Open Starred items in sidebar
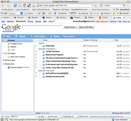The image size is (131, 121). click(13, 47)
